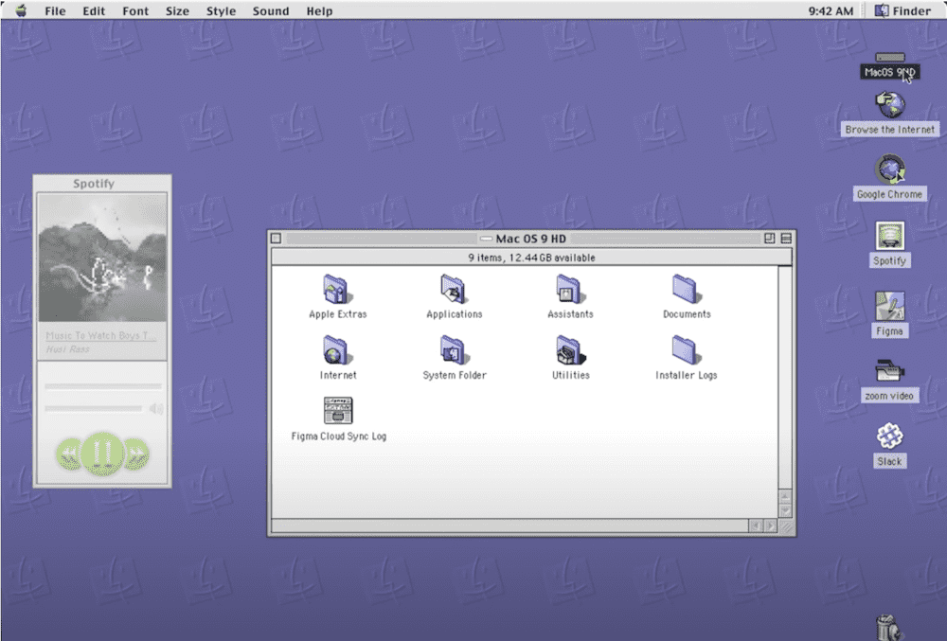Open the Apple menu

pyautogui.click(x=21, y=10)
